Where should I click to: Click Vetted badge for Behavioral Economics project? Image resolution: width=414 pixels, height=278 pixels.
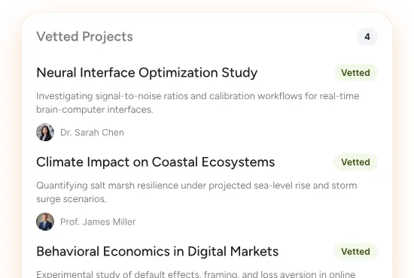[x=355, y=252]
